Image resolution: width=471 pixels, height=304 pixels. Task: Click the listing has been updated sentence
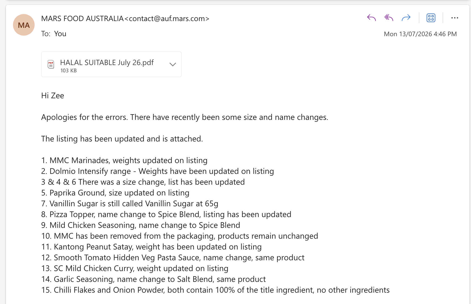[x=122, y=139]
